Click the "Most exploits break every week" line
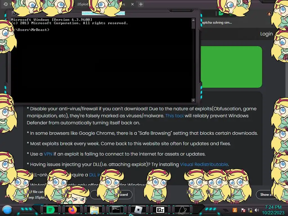Screen dimensions: 288x216 pos(129,144)
